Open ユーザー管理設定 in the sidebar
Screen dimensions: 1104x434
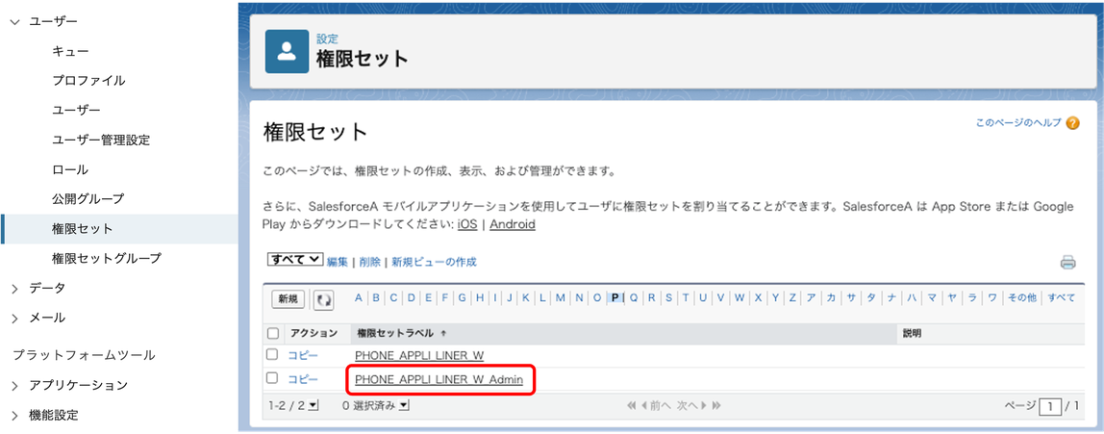point(101,140)
